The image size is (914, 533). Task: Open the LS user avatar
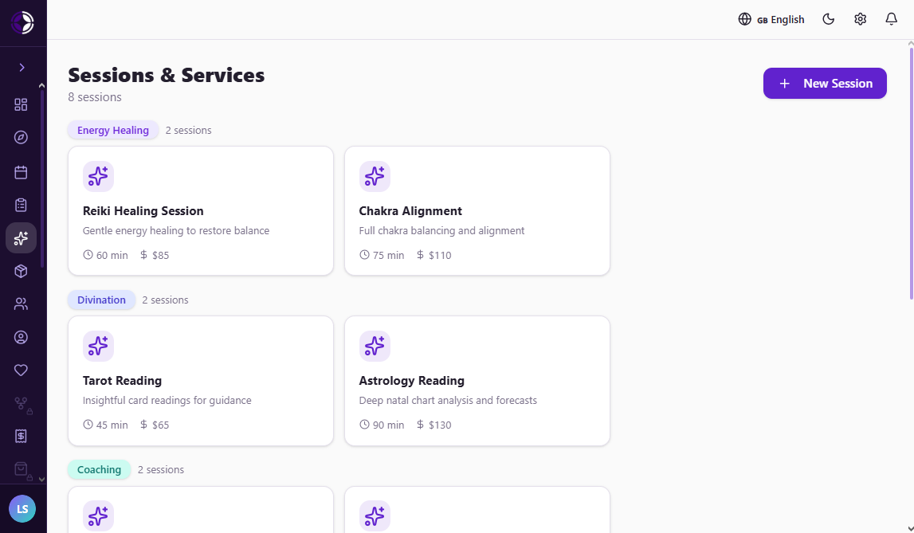(22, 508)
